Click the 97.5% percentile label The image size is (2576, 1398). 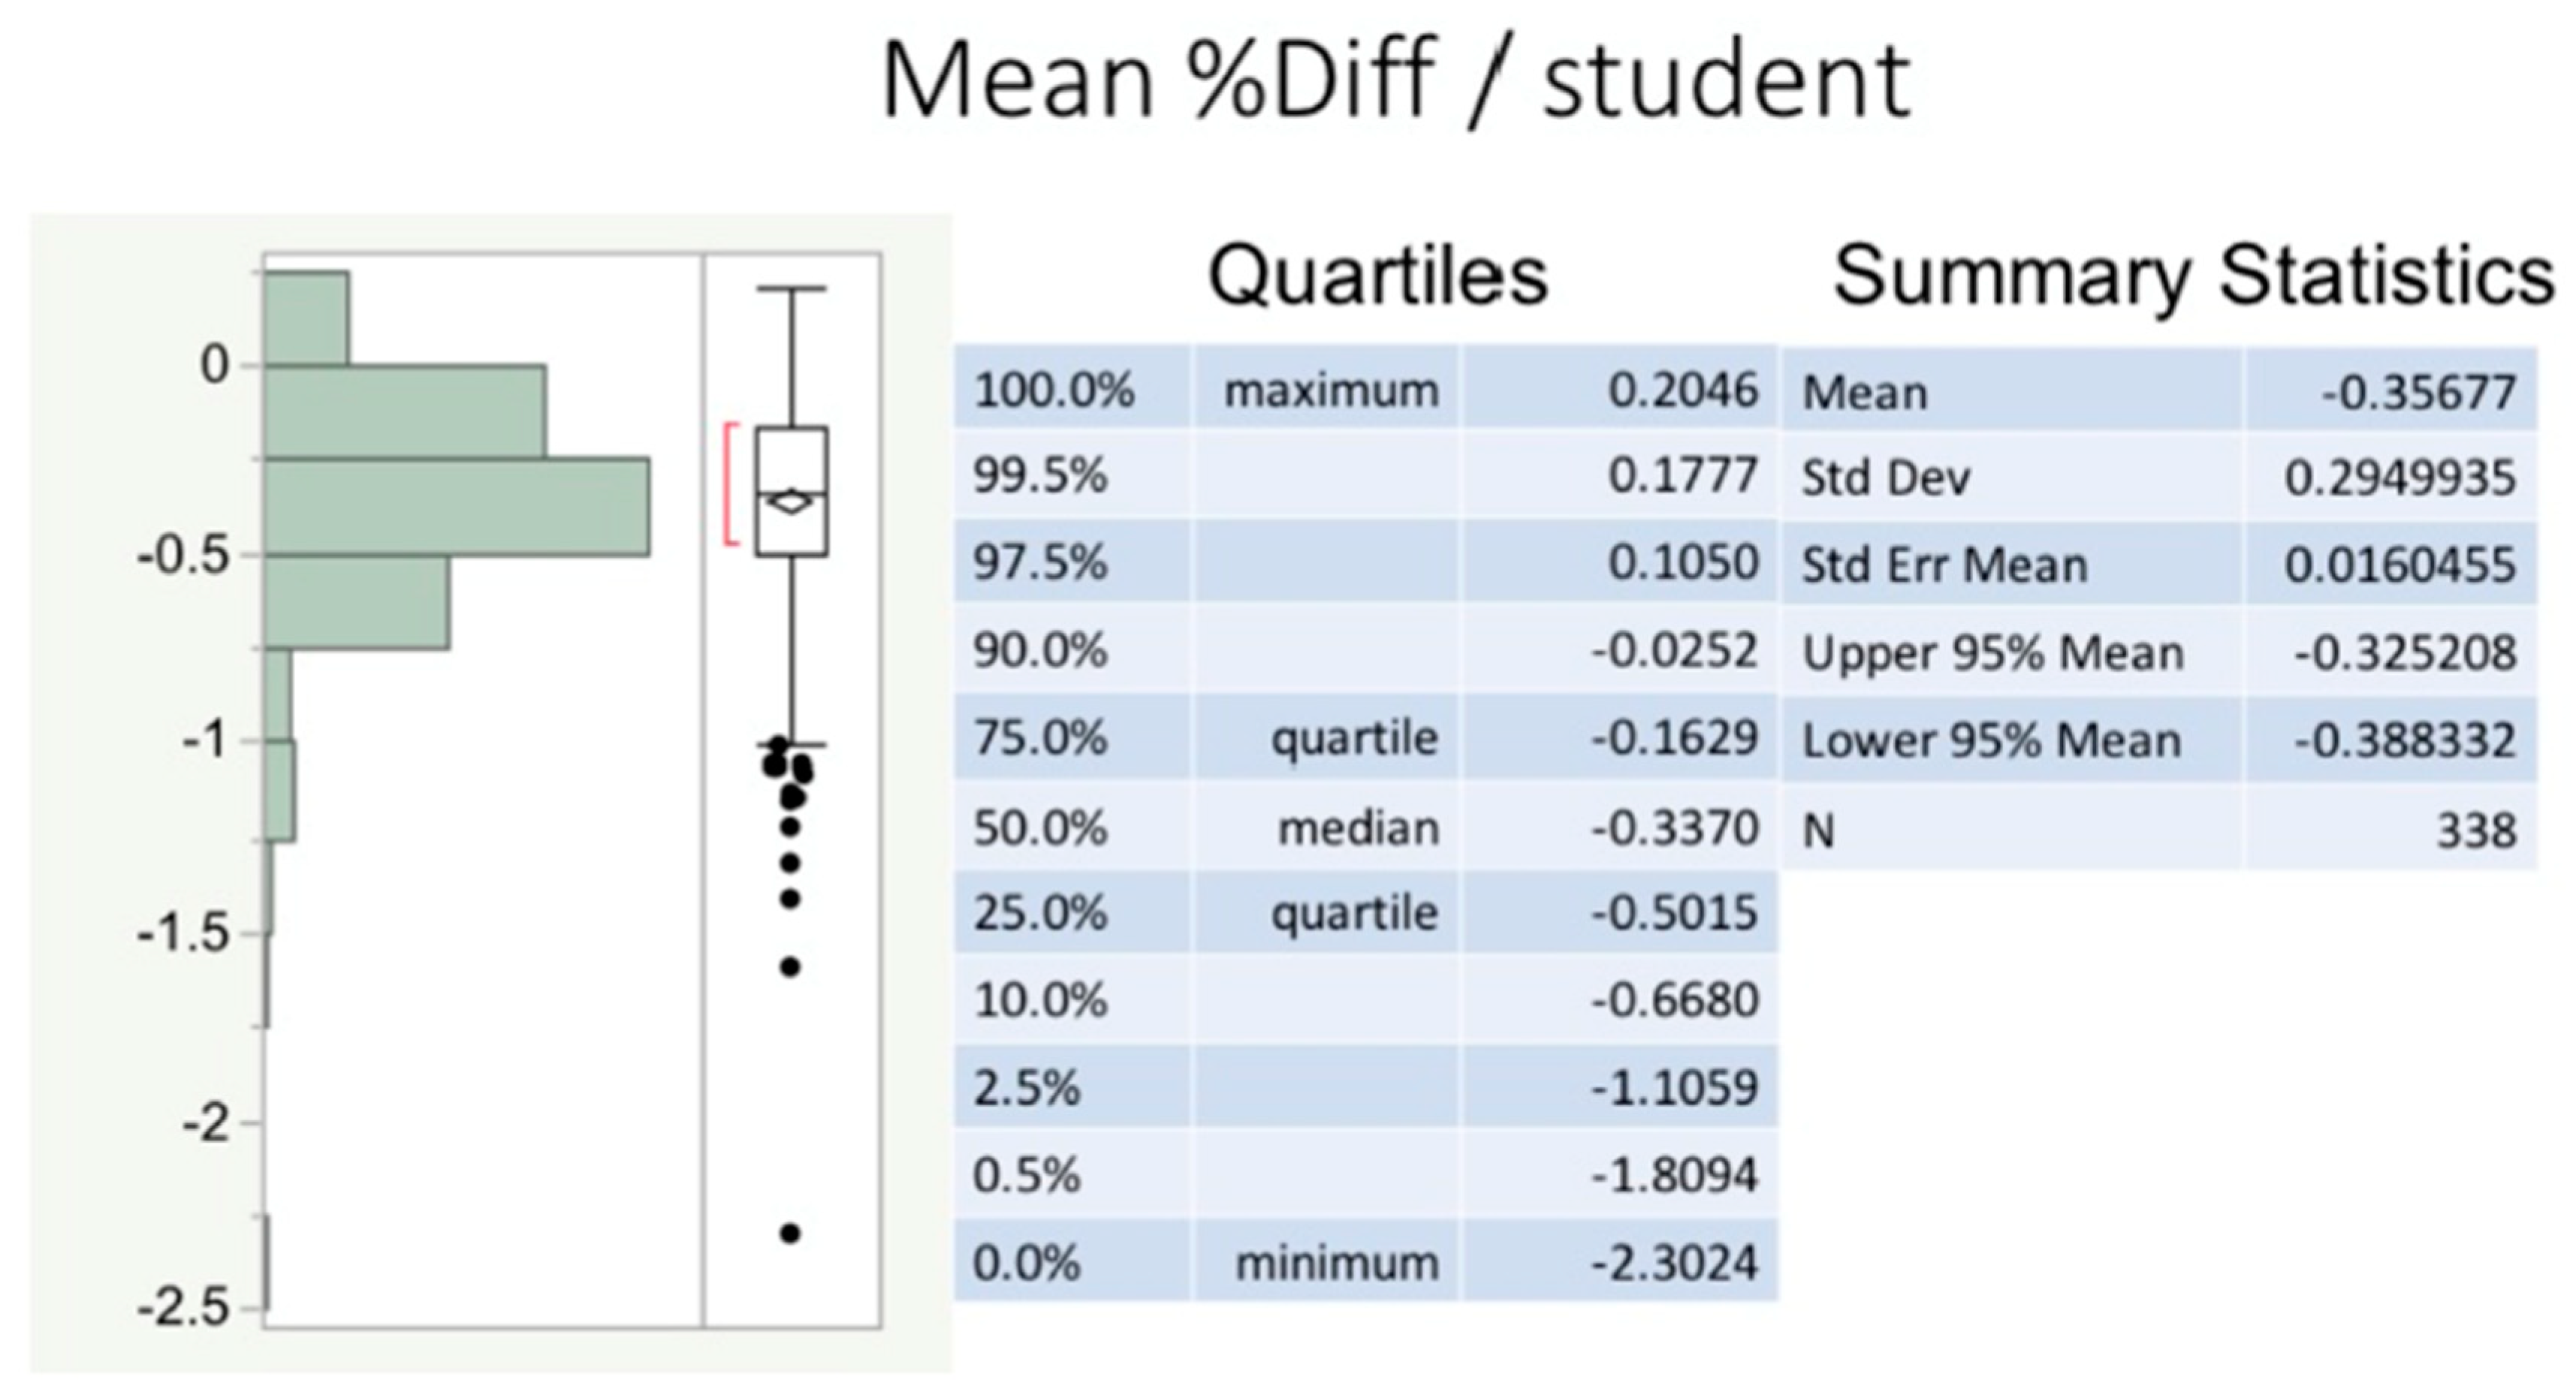(1040, 563)
